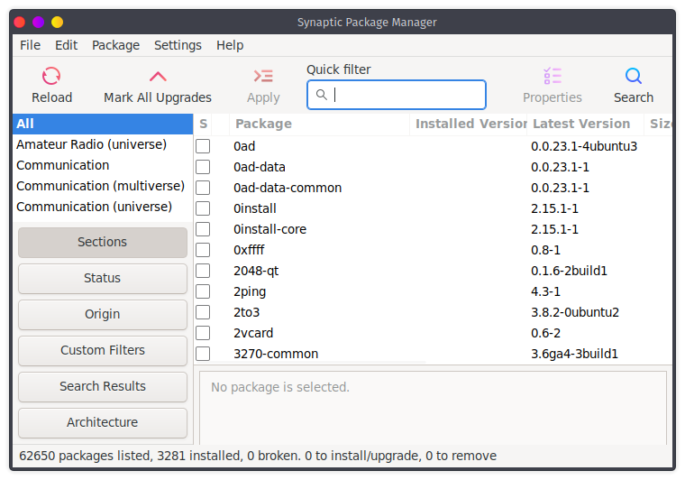This screenshot has width=685, height=480.
Task: Toggle the status checkbox for 0ad
Action: [203, 146]
